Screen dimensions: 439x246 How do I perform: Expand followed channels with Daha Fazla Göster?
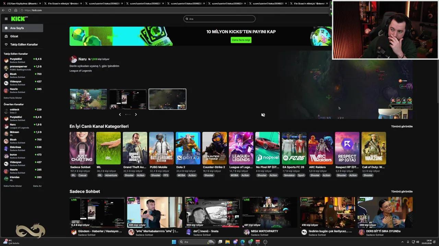click(x=13, y=98)
